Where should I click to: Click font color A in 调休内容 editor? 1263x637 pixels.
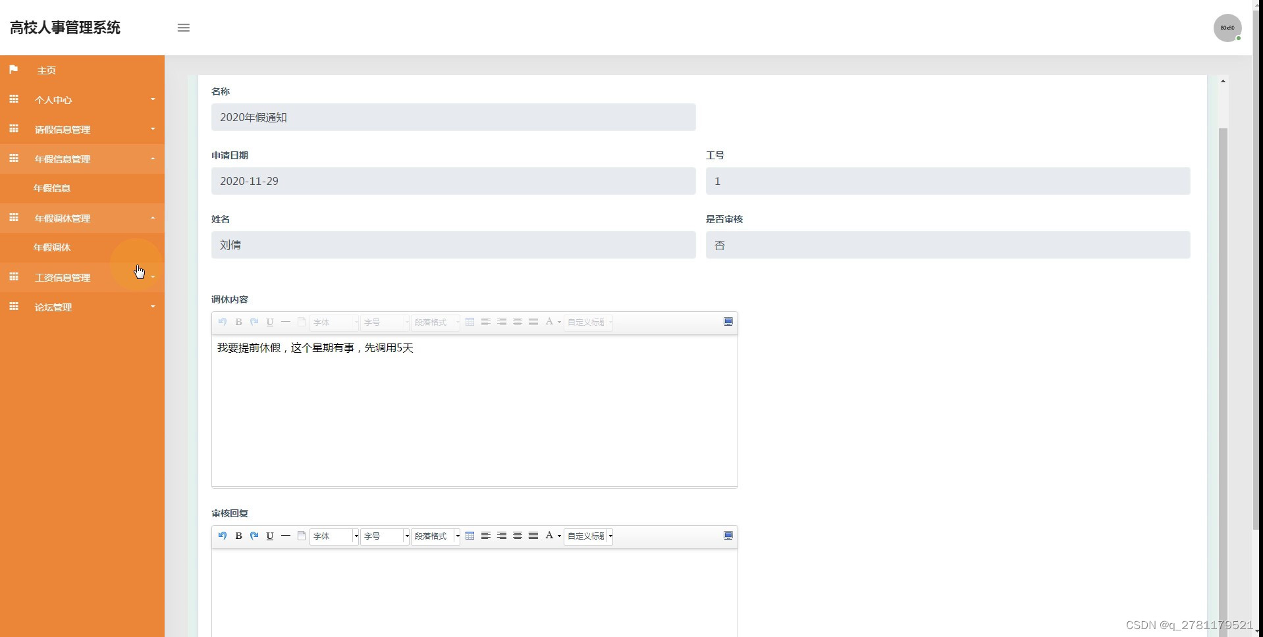pyautogui.click(x=549, y=322)
